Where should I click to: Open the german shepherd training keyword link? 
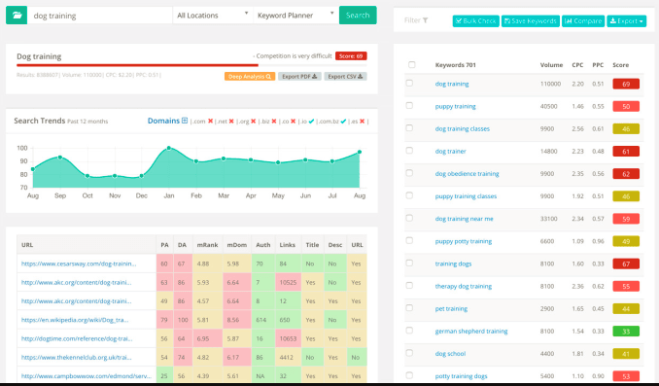471,332
